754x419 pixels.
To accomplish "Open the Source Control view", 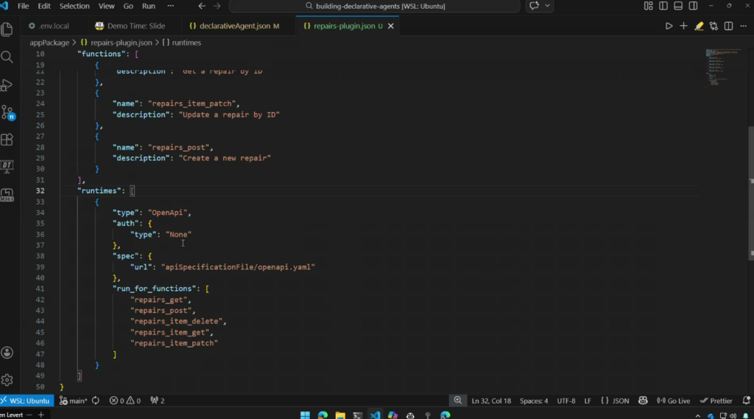I will [x=7, y=113].
